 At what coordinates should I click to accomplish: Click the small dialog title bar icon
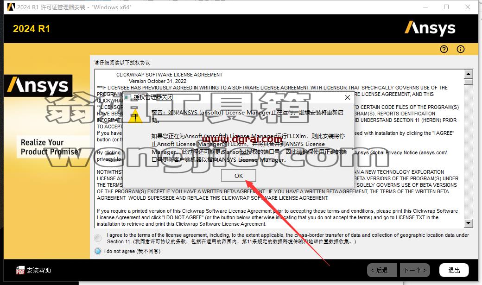point(127,97)
